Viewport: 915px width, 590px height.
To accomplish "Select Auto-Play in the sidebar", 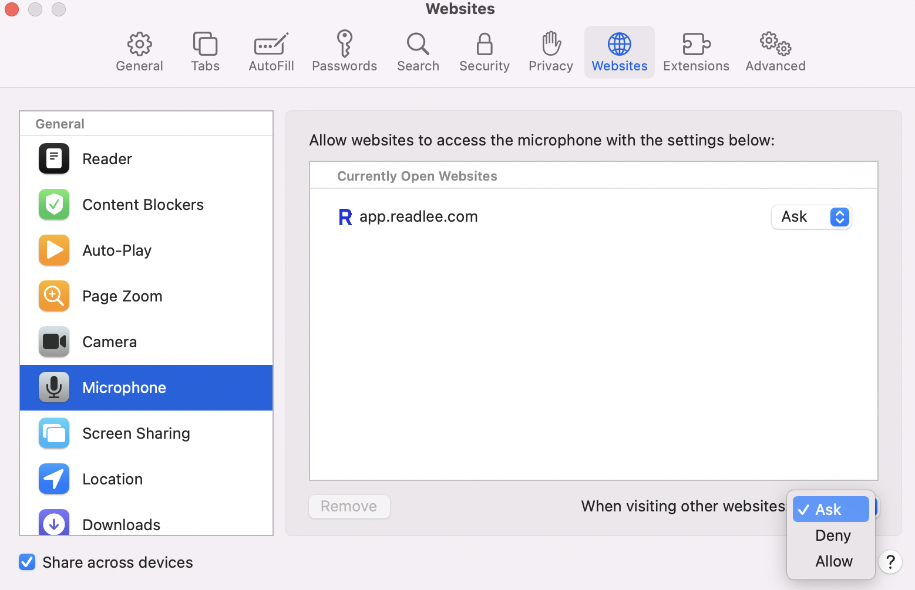I will pyautogui.click(x=146, y=250).
